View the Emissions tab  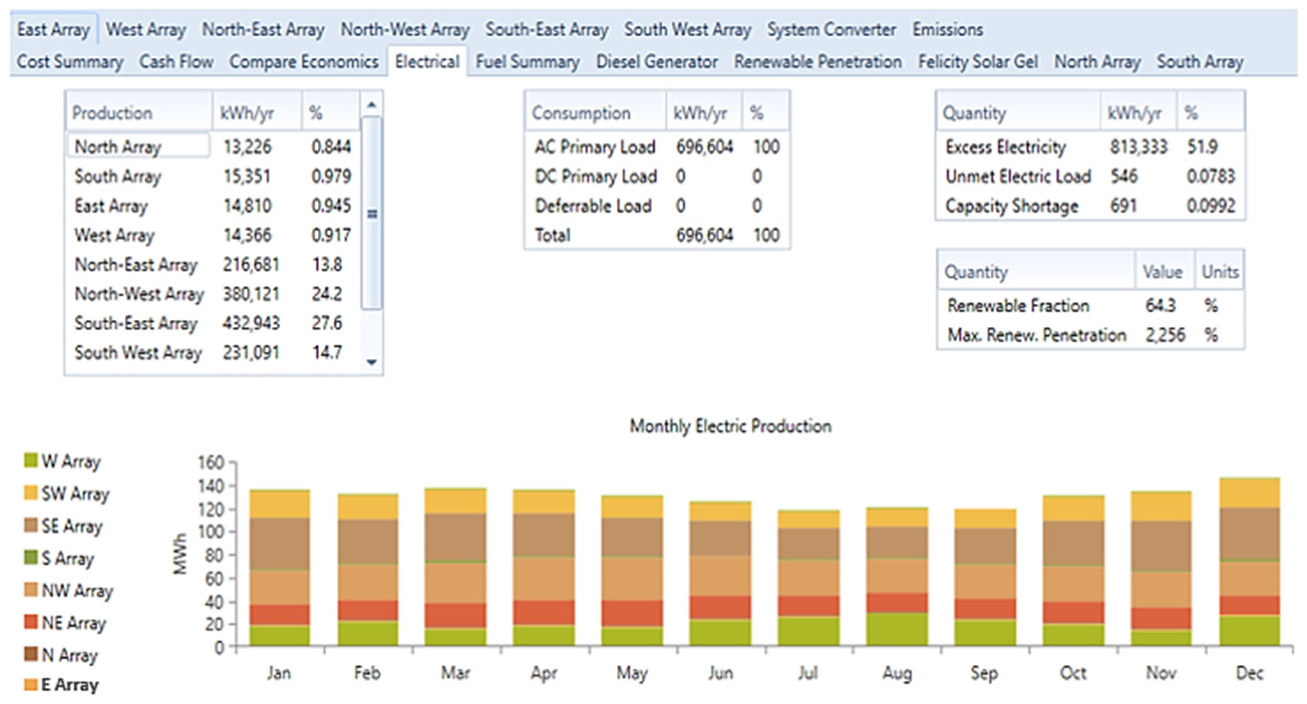coord(948,29)
